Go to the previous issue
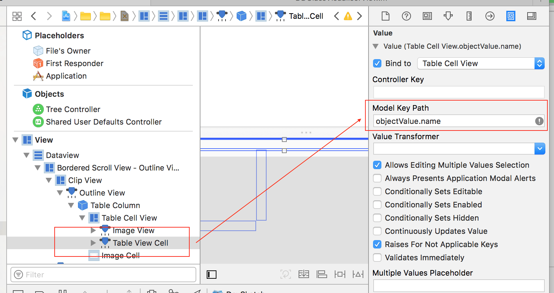The height and width of the screenshot is (293, 554). click(x=336, y=16)
